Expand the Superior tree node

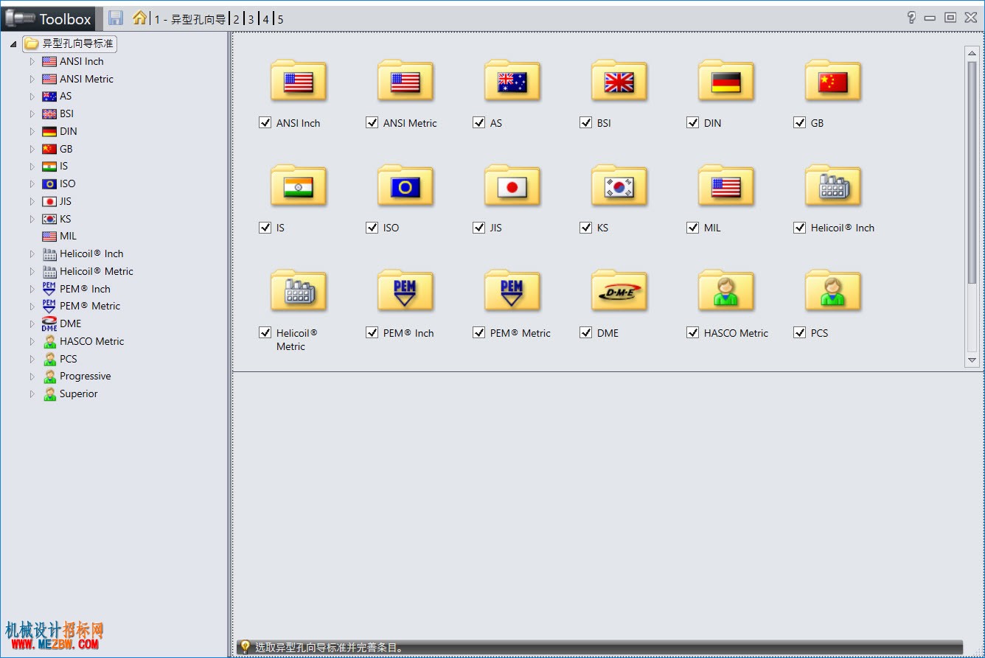32,393
